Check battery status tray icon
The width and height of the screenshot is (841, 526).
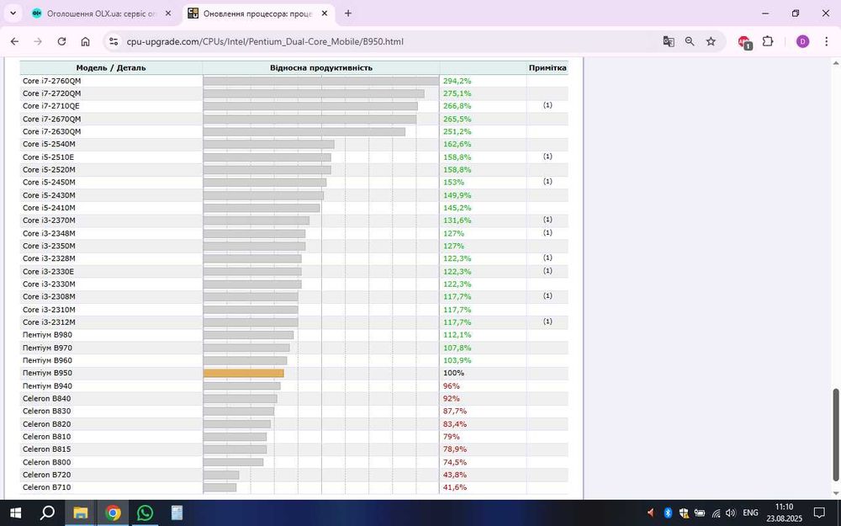tap(700, 513)
